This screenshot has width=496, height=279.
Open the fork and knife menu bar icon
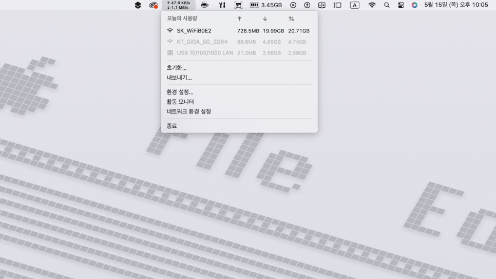coord(222,5)
